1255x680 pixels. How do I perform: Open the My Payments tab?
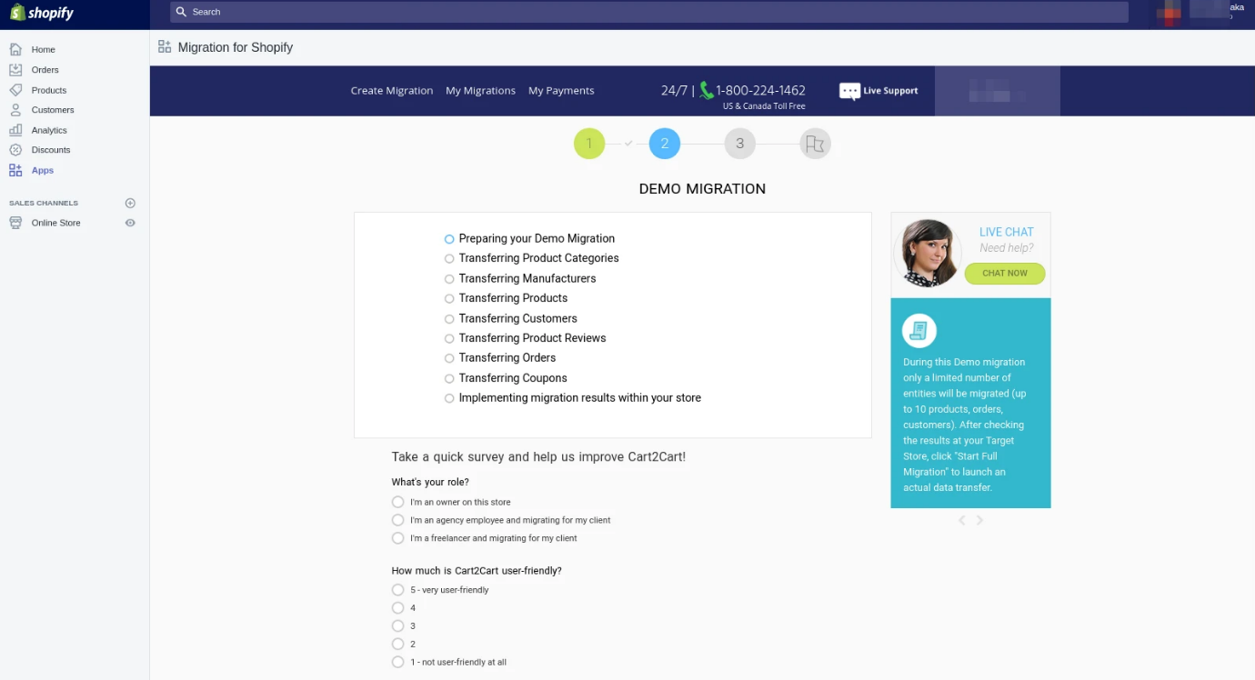coord(561,91)
